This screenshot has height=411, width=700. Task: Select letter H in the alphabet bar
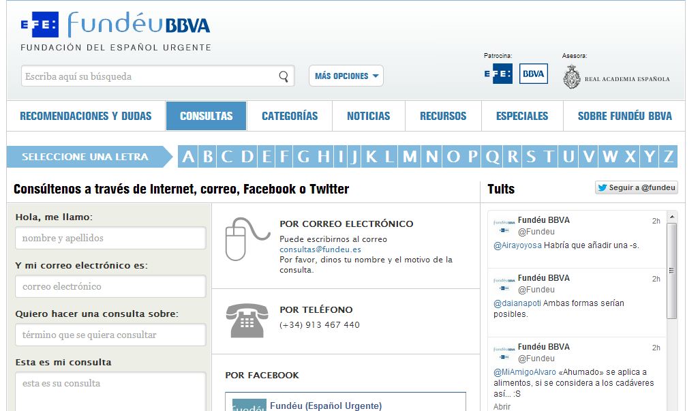coord(324,157)
